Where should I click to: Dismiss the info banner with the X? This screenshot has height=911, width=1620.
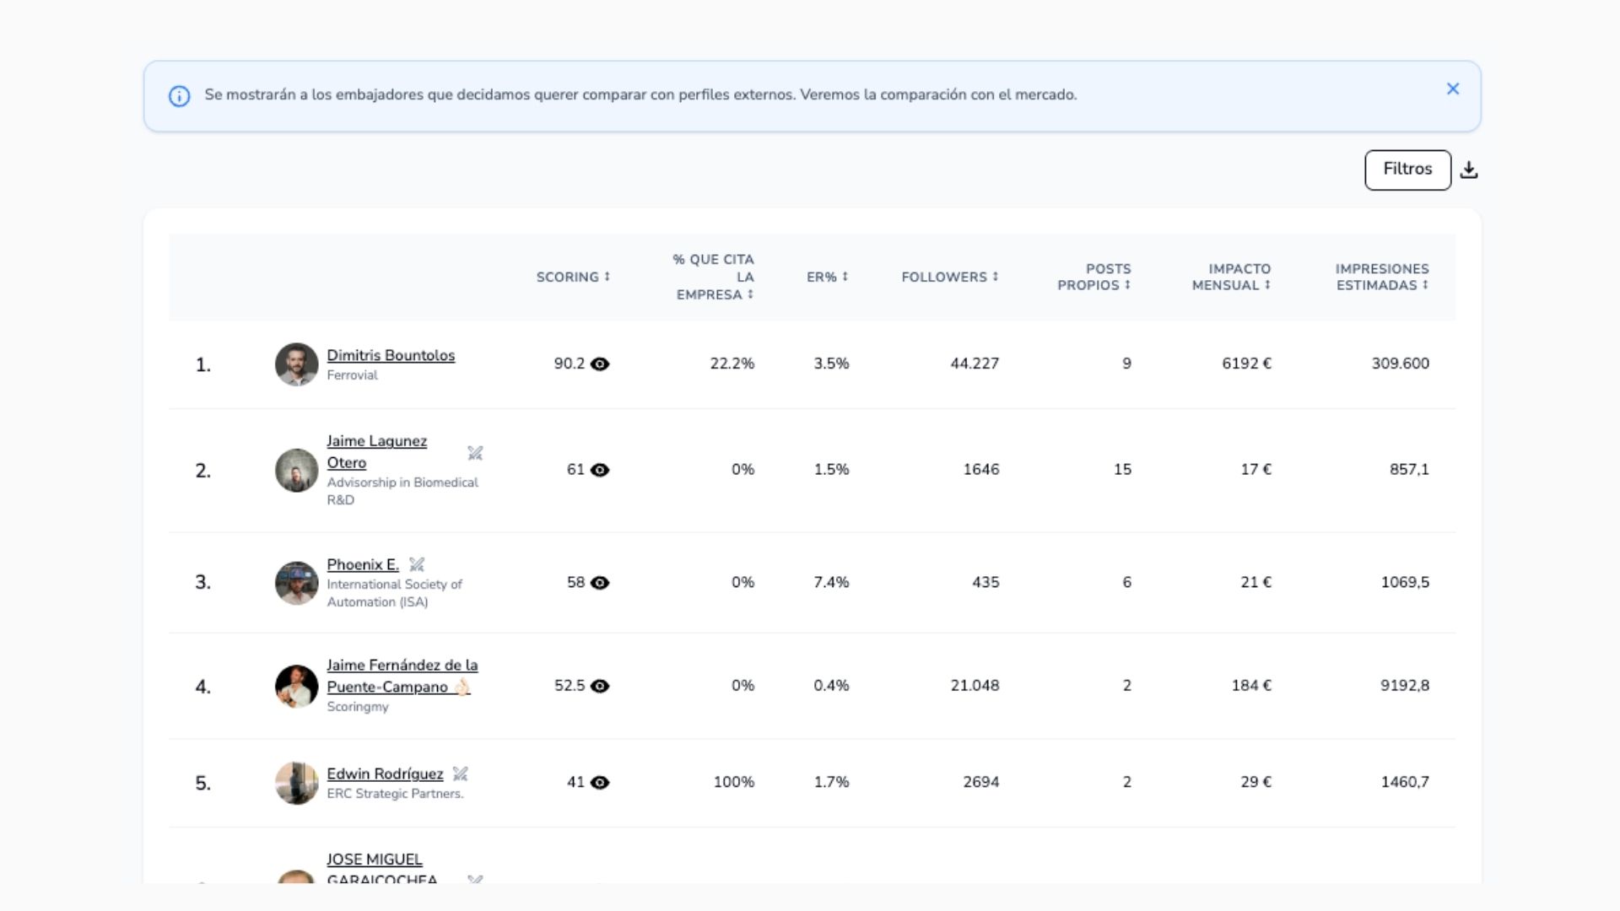[x=1452, y=89]
